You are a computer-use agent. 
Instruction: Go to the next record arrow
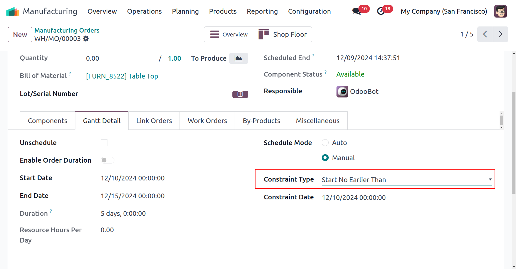500,34
